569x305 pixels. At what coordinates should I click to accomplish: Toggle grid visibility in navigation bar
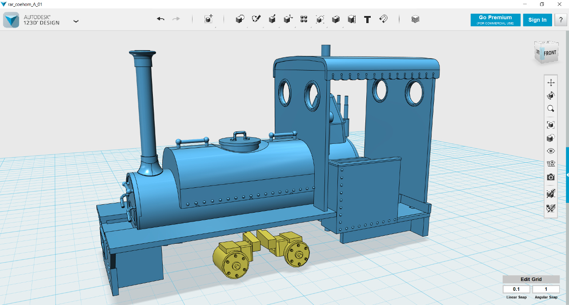coord(551,164)
